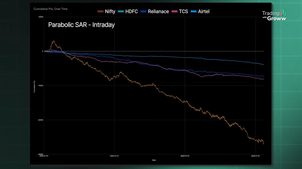Click the orange Nifty line's early peak
Image resolution: width=302 pixels, height=169 pixels.
(53, 41)
